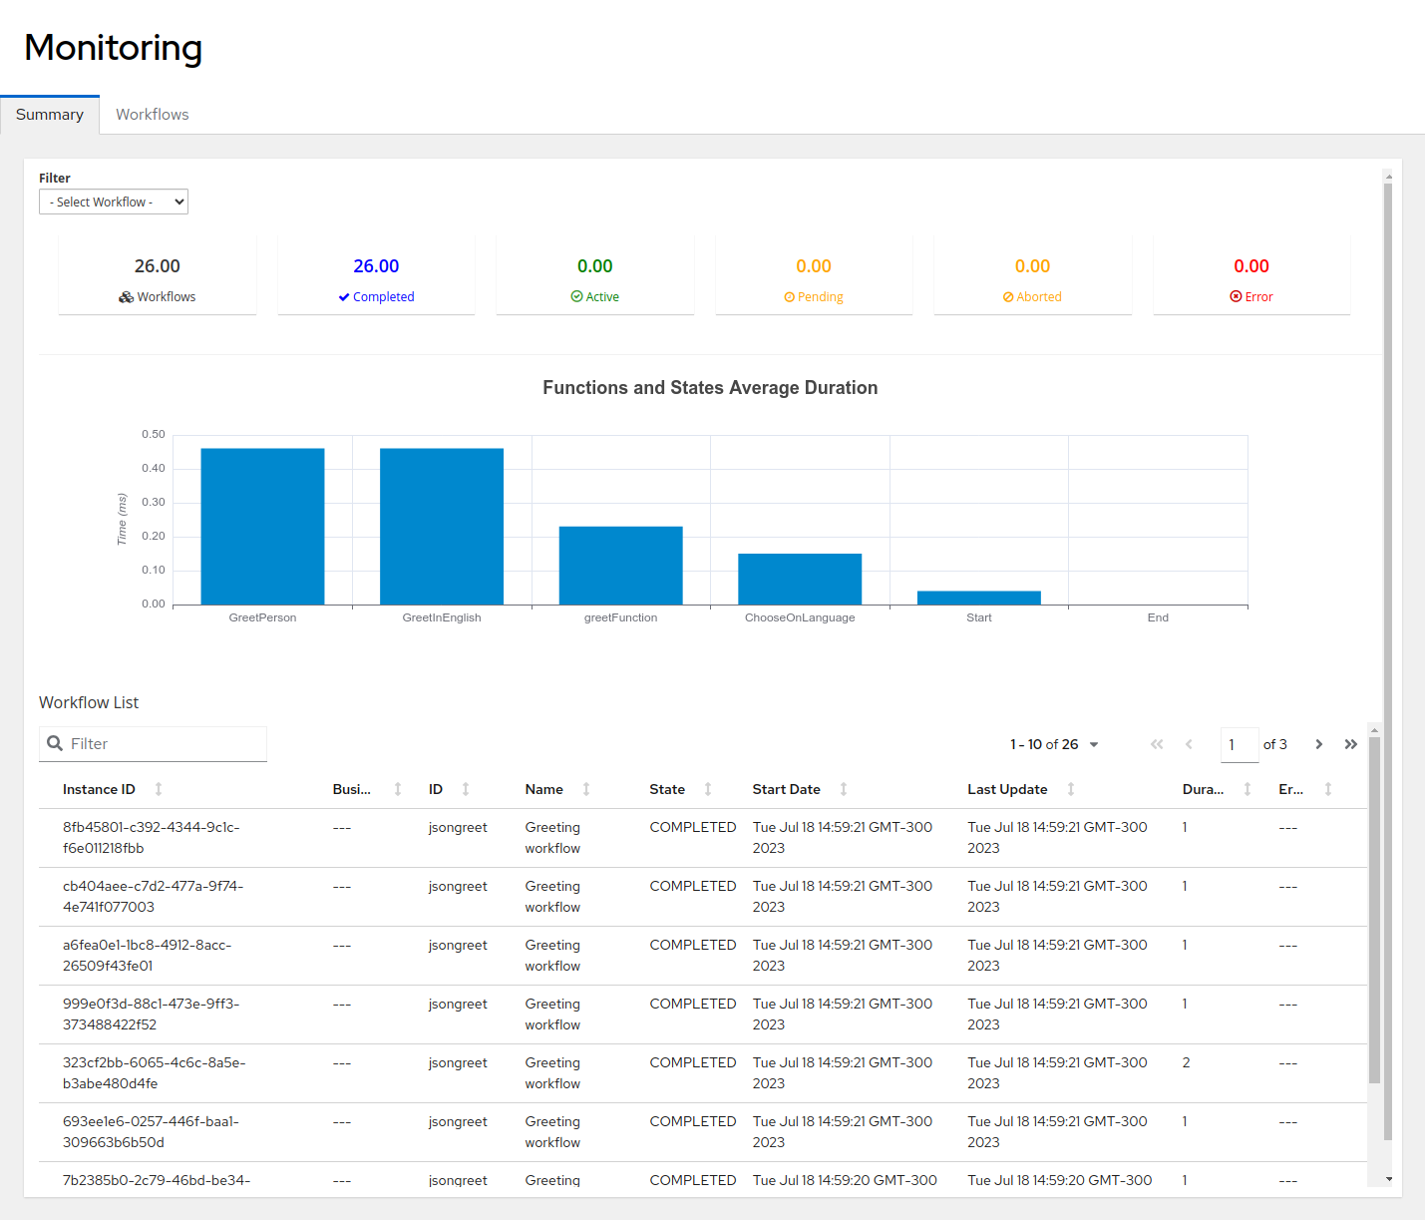Toggle sorting on the State column
The image size is (1425, 1220).
click(x=709, y=788)
